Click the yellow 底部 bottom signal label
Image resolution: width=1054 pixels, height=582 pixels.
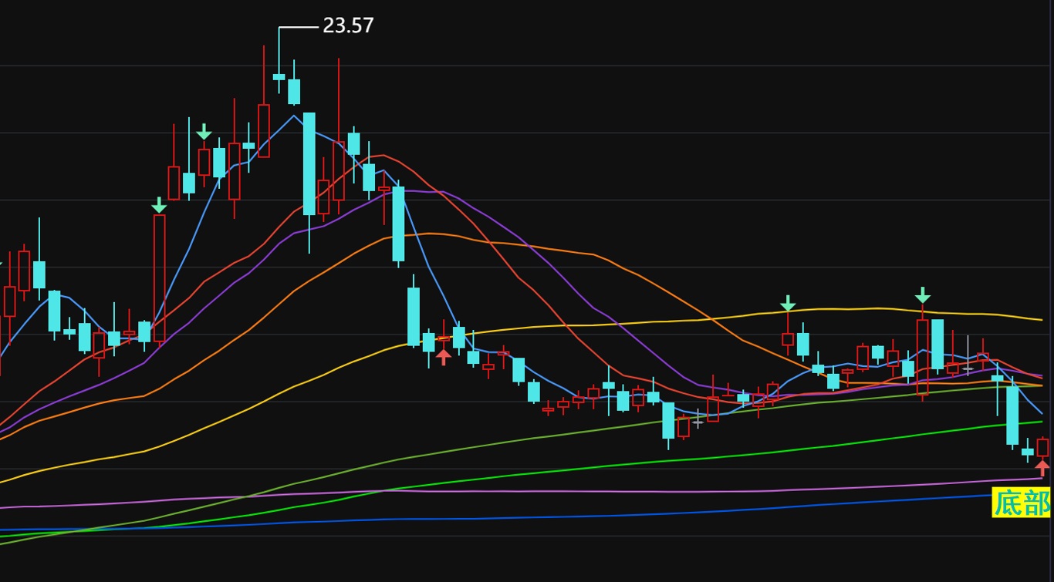click(x=1022, y=503)
